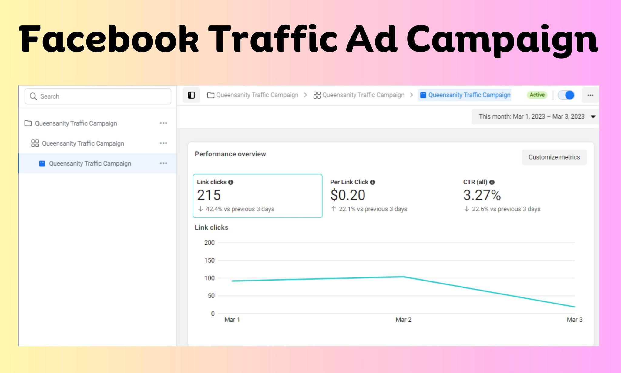Image resolution: width=621 pixels, height=373 pixels.
Task: Select the campaign folder row in sidebar
Action: click(98, 123)
